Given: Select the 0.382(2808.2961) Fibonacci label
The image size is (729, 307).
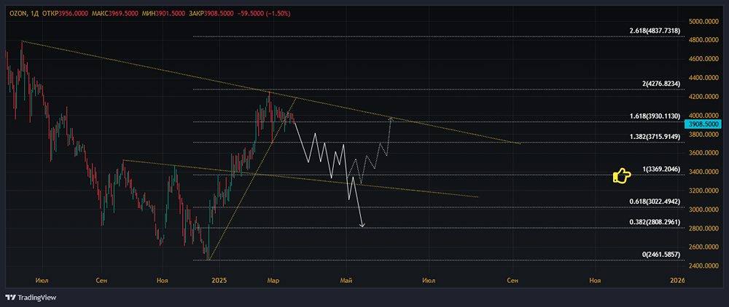Looking at the screenshot, I should pyautogui.click(x=655, y=222).
